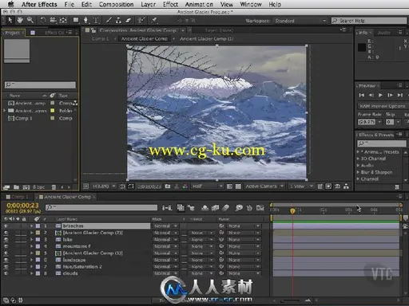
Task: Hide the landscape layer
Action: coord(6,260)
